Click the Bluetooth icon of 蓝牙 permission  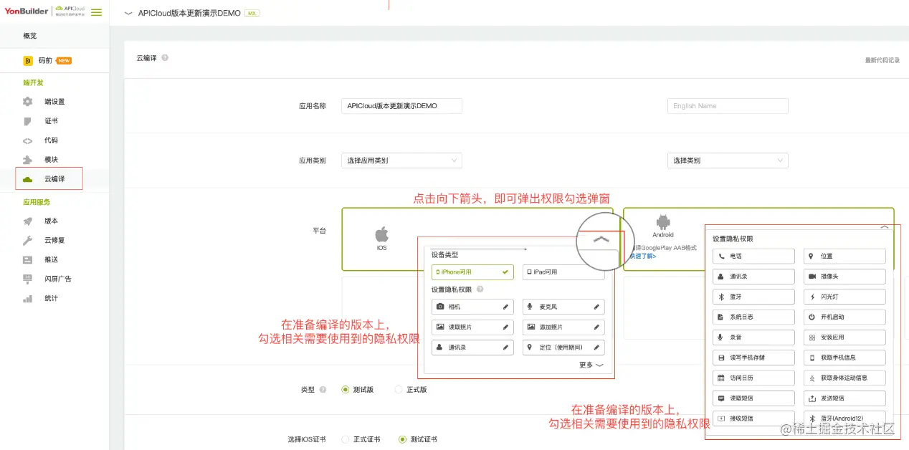click(x=721, y=296)
